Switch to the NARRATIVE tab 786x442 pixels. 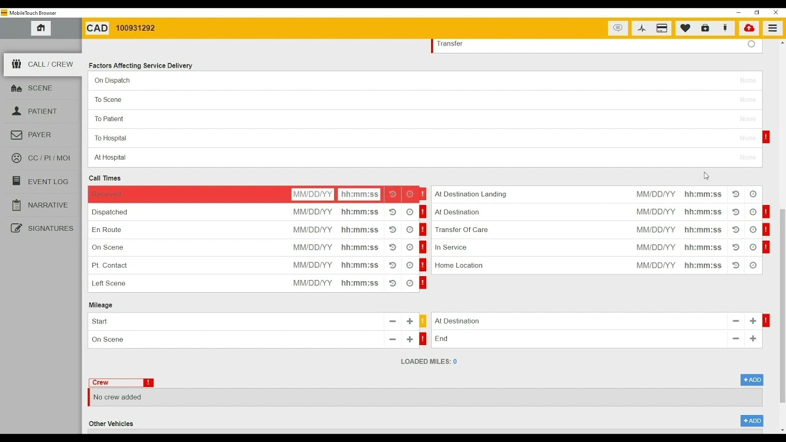[41, 205]
